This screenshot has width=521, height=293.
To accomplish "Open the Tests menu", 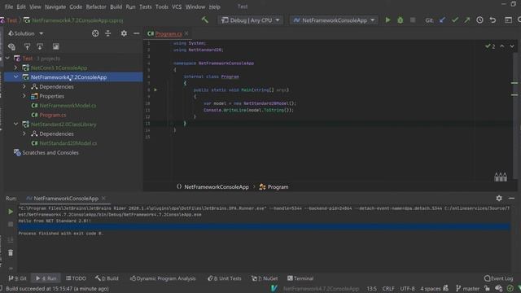I will (x=145, y=7).
